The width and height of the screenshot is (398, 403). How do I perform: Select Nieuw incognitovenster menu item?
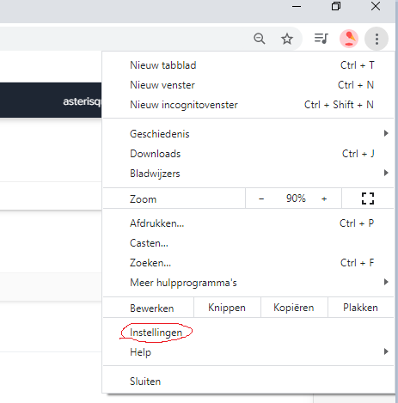pyautogui.click(x=248, y=105)
